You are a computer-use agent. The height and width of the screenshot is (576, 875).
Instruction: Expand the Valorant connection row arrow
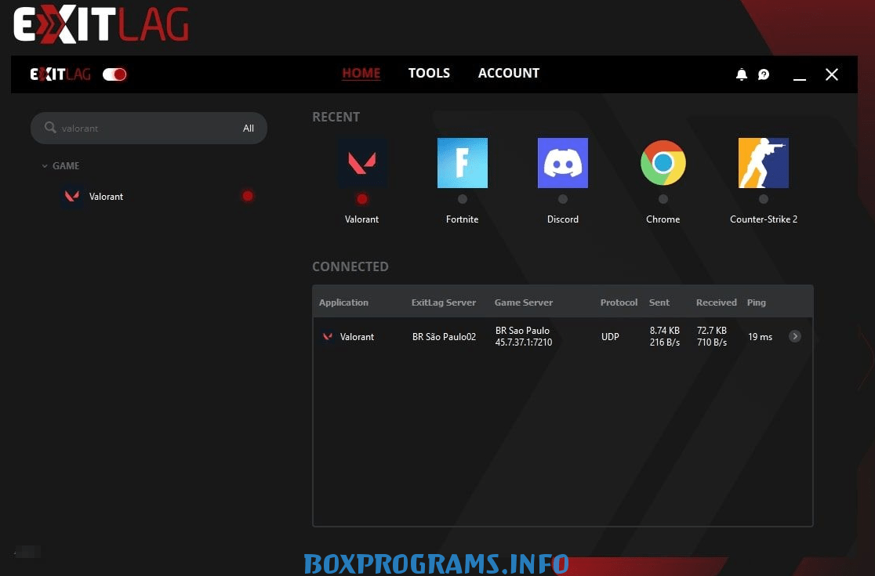pyautogui.click(x=795, y=336)
